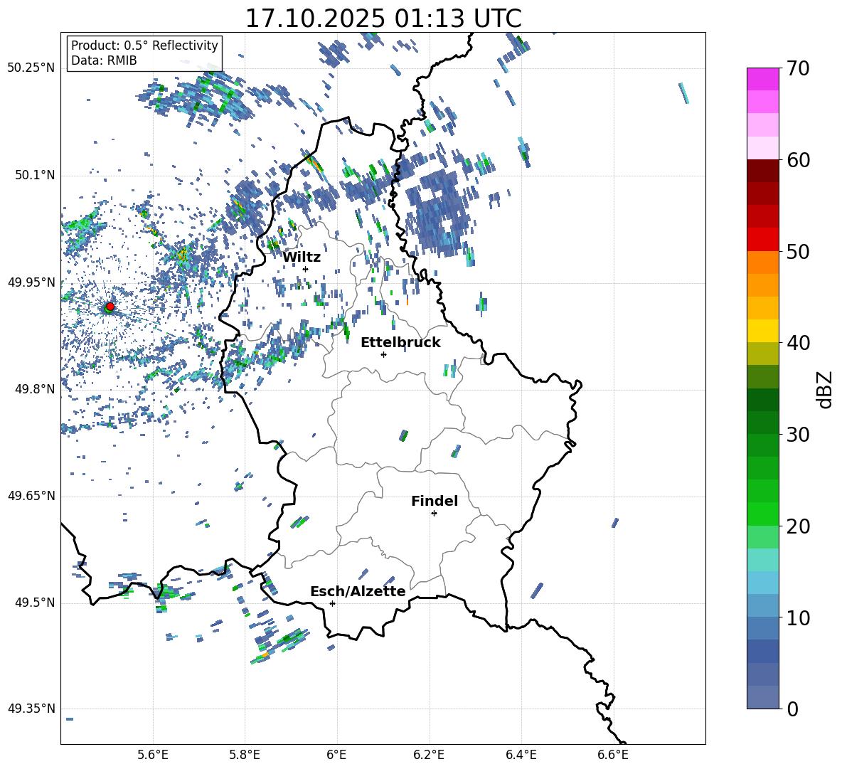
Task: Click the 6°E longitude tick label
Action: [x=336, y=755]
